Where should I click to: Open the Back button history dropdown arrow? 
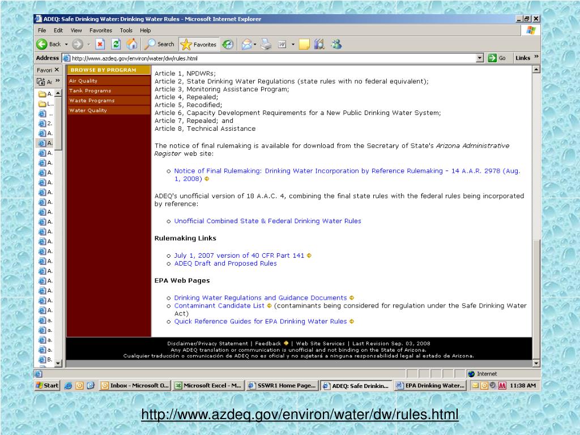[67, 44]
